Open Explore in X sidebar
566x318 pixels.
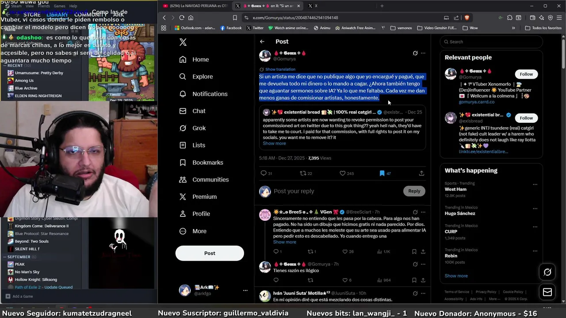coord(196,76)
